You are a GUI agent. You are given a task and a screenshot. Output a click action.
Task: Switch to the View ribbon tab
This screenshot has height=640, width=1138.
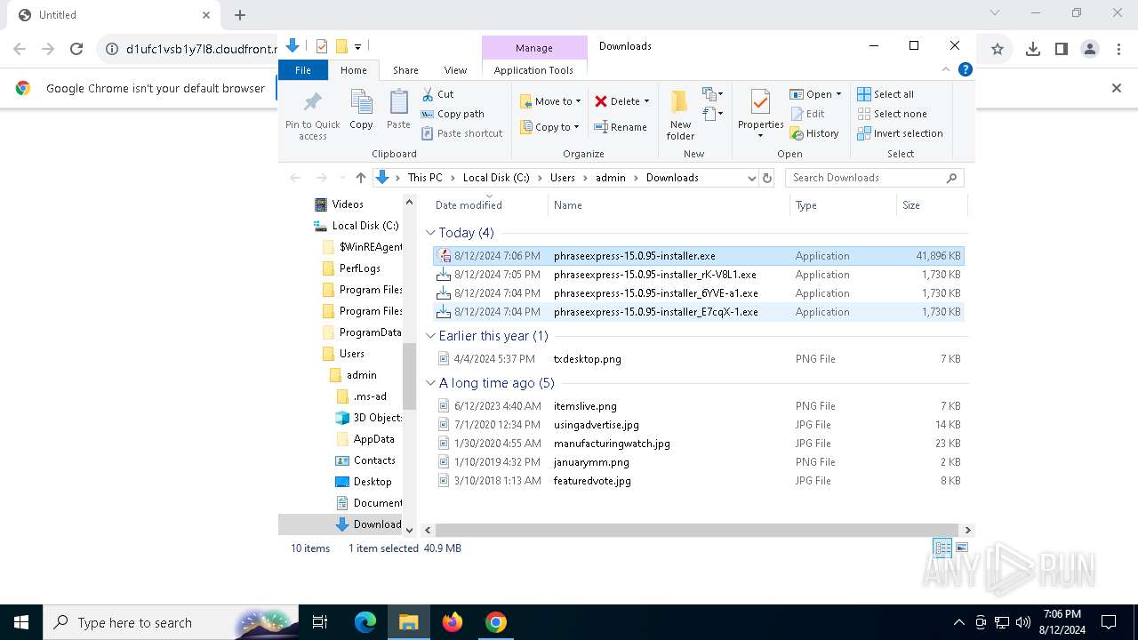coord(455,70)
